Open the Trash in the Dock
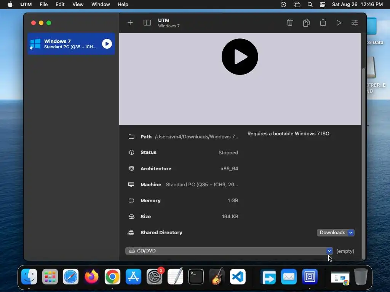Viewport: 390px width, 292px height. (361, 276)
